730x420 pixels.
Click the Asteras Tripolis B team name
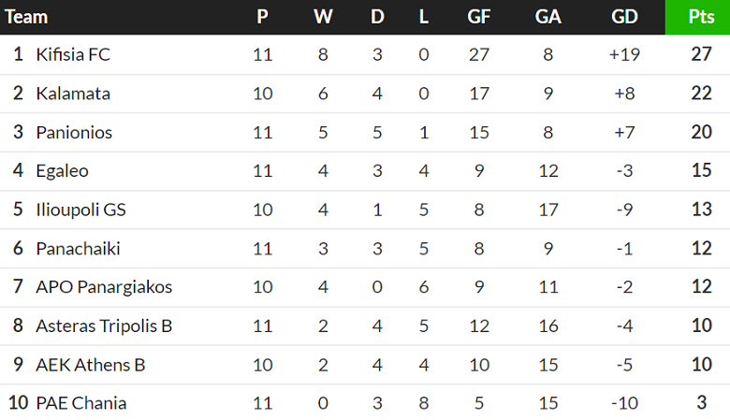pos(104,326)
